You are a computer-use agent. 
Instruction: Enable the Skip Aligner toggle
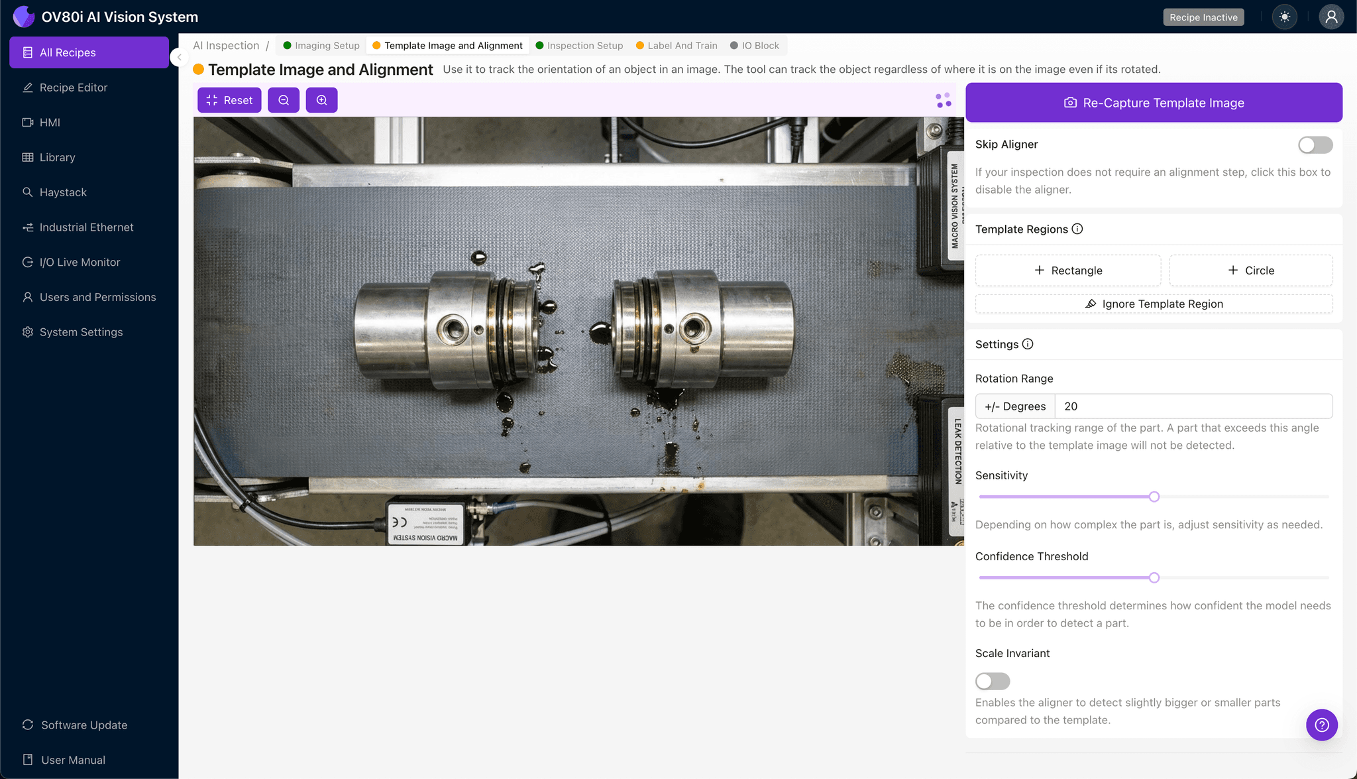pos(1315,145)
